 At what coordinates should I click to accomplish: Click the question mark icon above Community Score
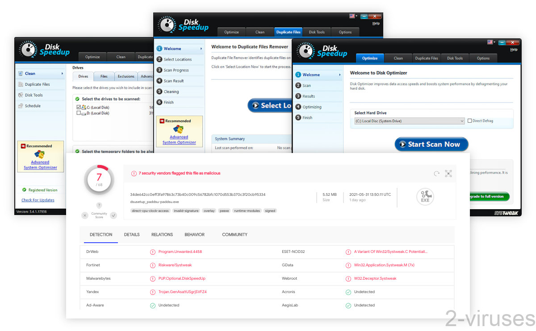point(99,205)
